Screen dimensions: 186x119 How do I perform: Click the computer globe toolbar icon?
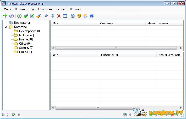[73, 16]
